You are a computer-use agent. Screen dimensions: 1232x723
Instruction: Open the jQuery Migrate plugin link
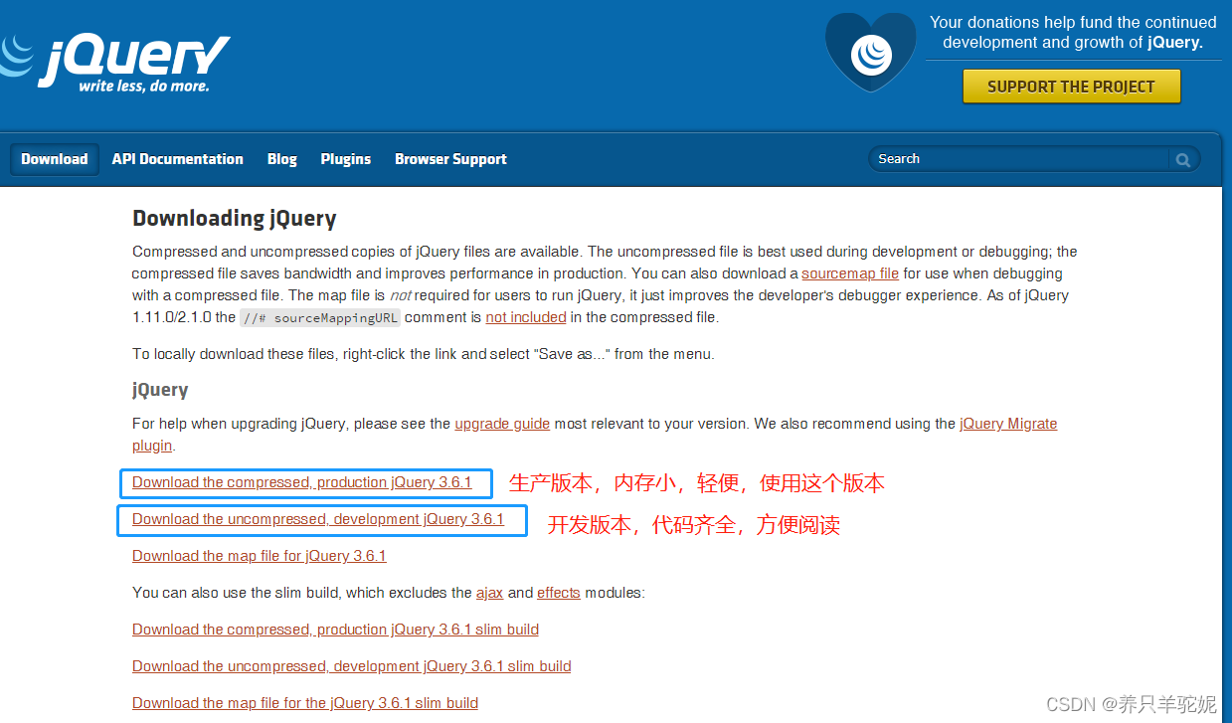pos(1008,423)
